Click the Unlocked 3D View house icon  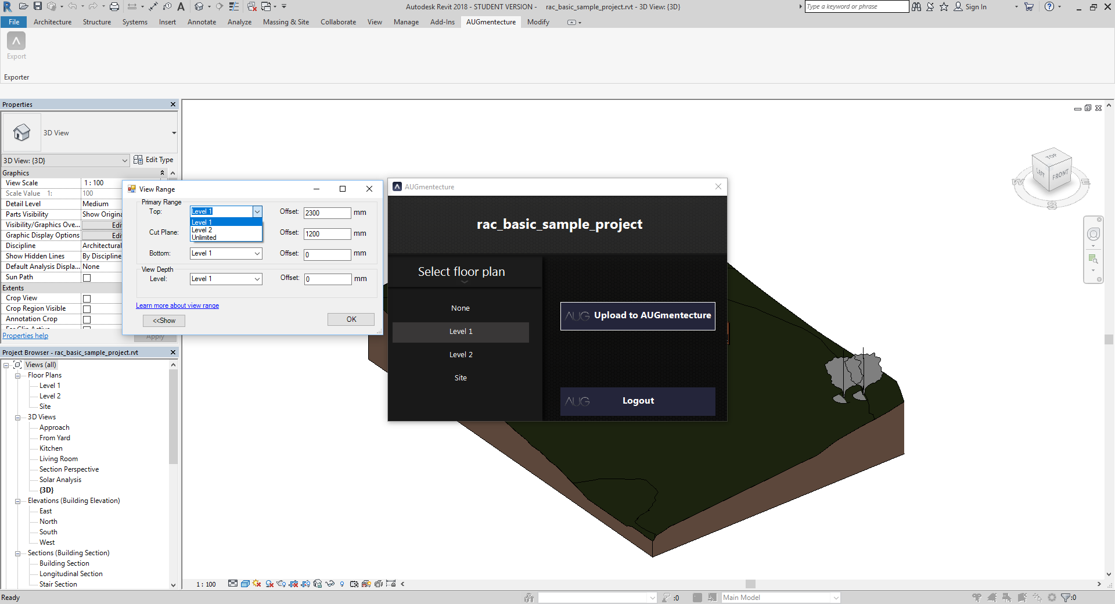[x=318, y=584]
